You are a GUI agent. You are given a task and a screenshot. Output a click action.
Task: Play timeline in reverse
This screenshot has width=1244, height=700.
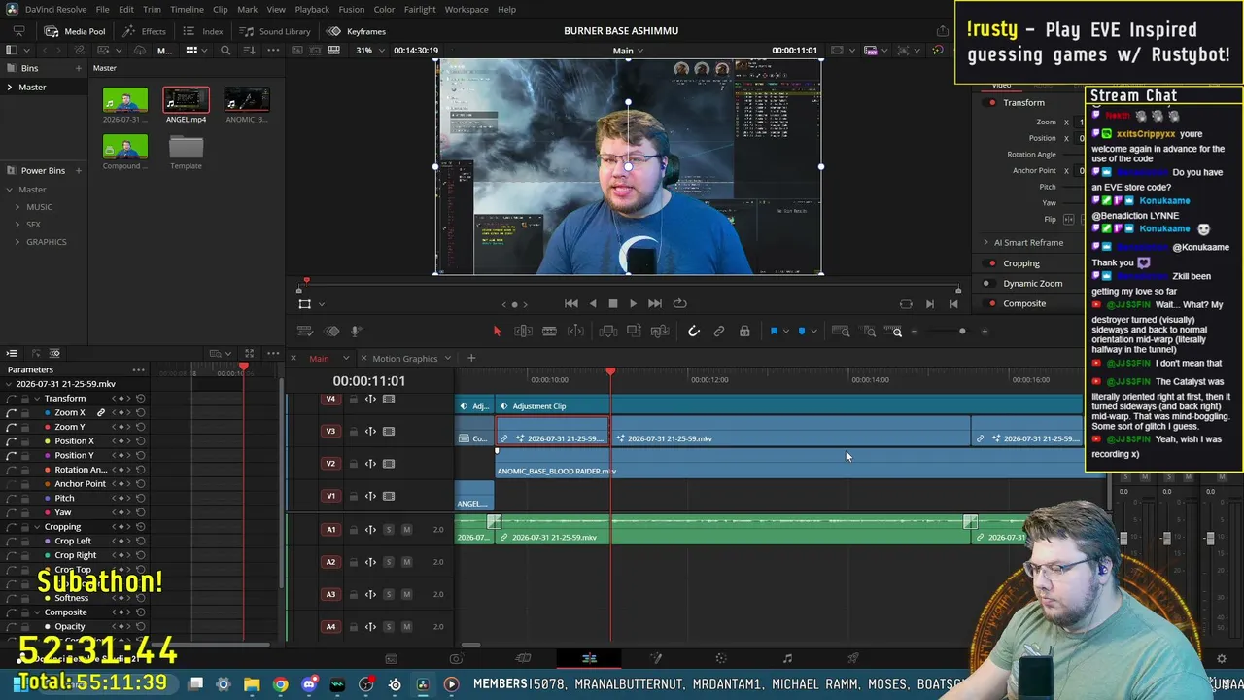pos(593,303)
